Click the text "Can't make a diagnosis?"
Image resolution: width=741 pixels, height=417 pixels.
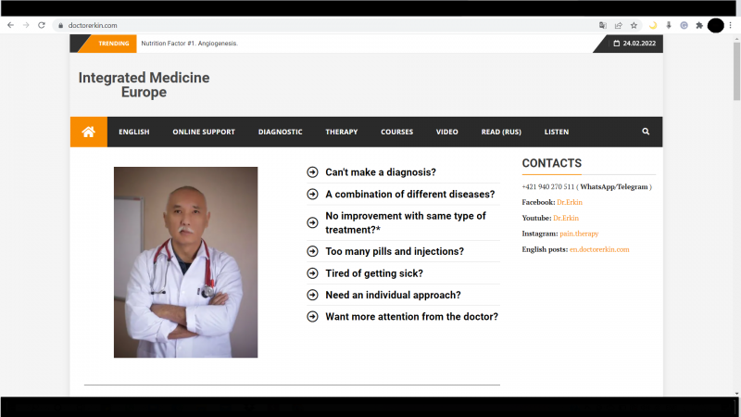[381, 172]
